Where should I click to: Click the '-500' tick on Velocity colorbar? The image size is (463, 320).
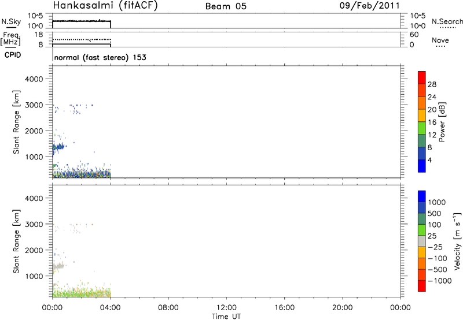click(x=438, y=269)
